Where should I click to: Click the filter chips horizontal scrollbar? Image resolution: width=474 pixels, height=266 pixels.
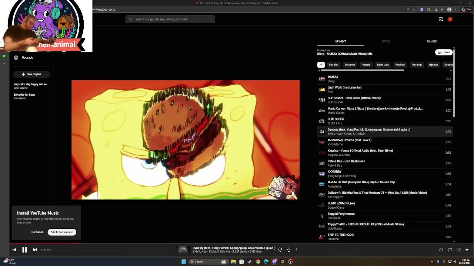[x=362, y=70]
